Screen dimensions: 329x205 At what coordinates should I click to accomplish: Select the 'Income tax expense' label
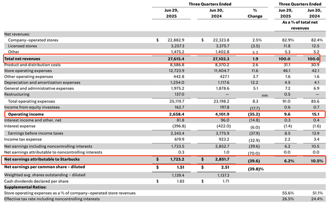point(23,139)
